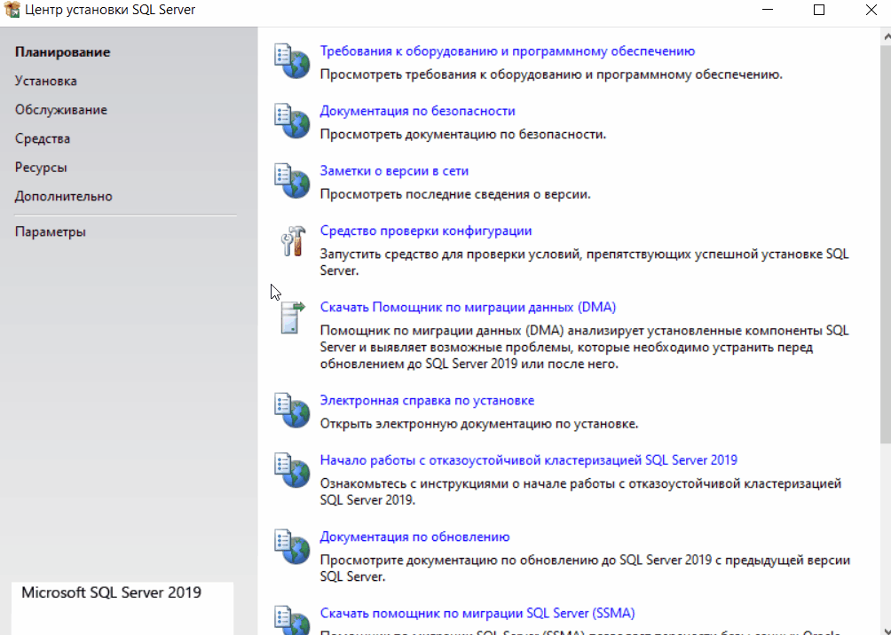Click the icon beside hardware and software requirements
Viewport: 891px width, 635px height.
coord(290,61)
